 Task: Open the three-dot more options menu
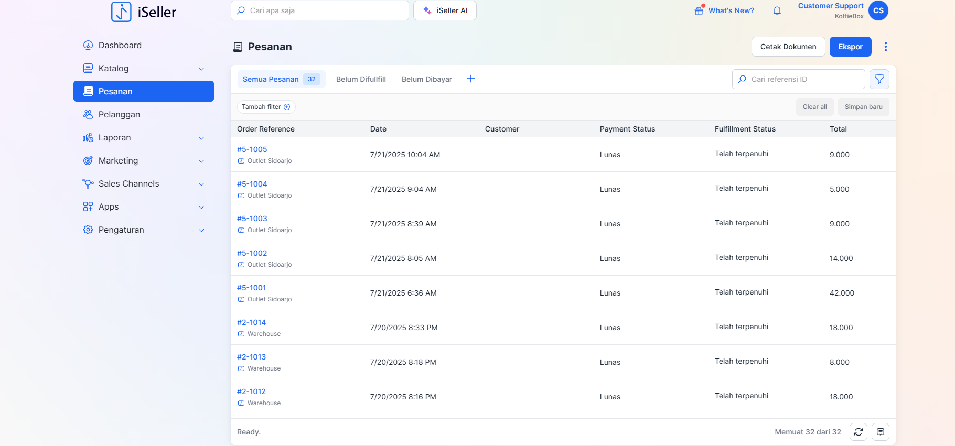886,47
